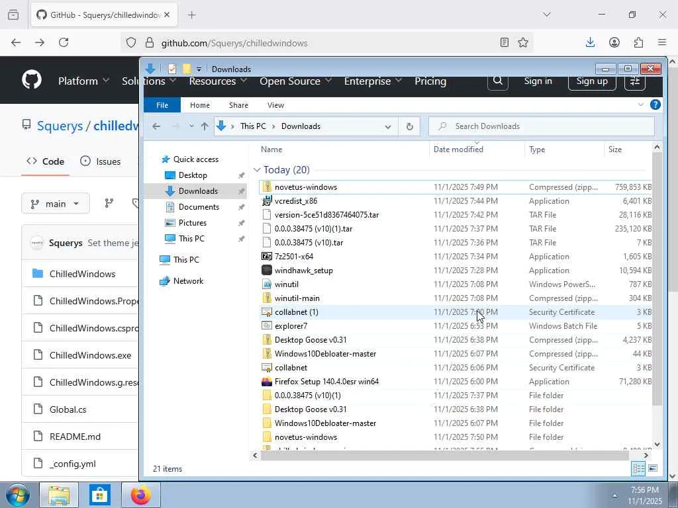Select Network in navigation pane
The height and width of the screenshot is (508, 678).
click(x=188, y=280)
